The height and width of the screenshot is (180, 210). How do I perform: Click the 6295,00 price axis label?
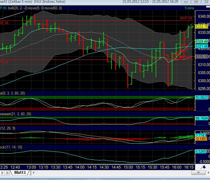tap(204, 89)
